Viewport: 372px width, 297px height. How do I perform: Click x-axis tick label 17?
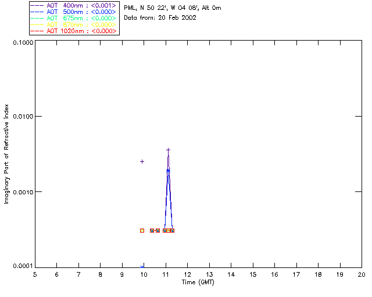pyautogui.click(x=296, y=274)
